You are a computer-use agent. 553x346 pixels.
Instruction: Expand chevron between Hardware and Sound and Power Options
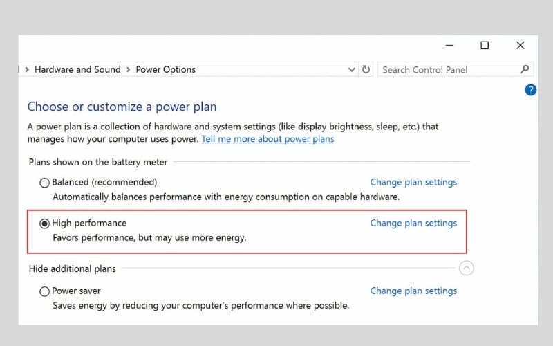(129, 69)
